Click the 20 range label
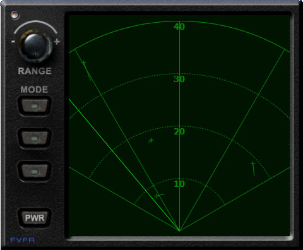The height and width of the screenshot is (250, 303). [179, 131]
